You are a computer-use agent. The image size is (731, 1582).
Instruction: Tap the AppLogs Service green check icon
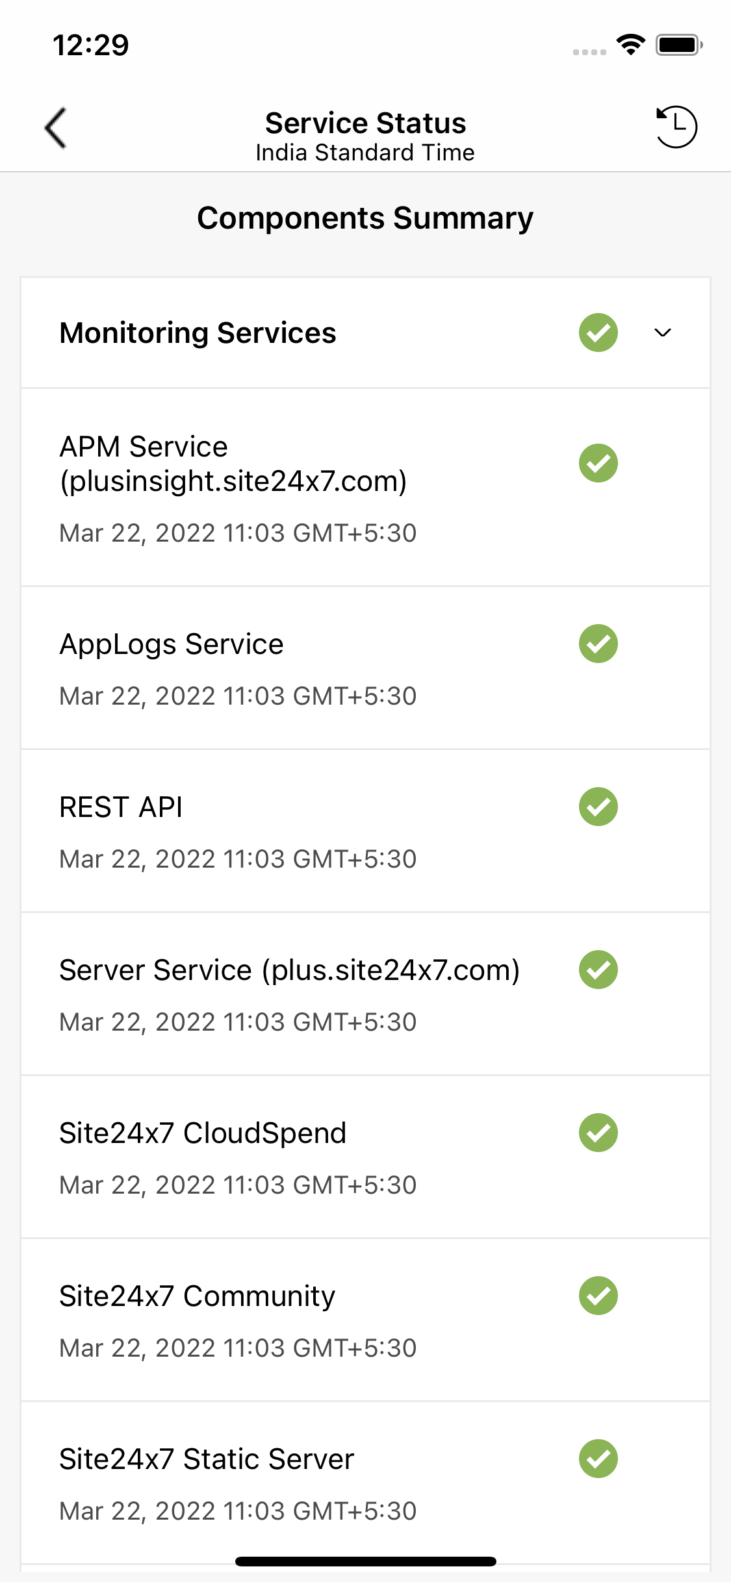[x=598, y=644]
